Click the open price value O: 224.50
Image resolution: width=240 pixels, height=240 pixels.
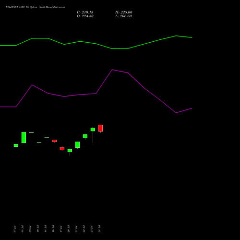coord(85,16)
